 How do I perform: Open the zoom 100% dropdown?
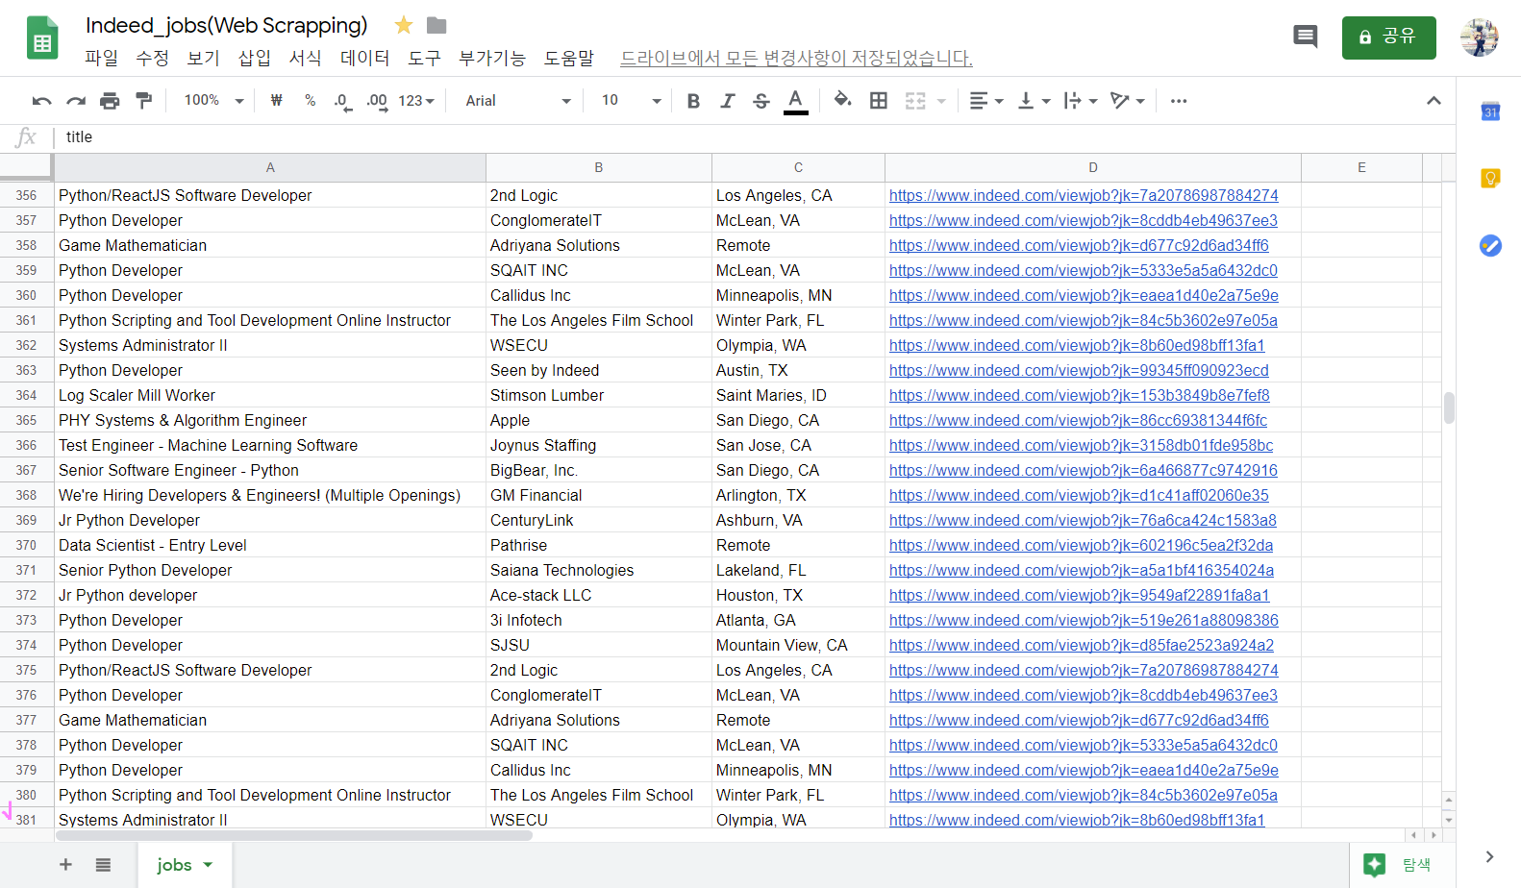pyautogui.click(x=213, y=100)
